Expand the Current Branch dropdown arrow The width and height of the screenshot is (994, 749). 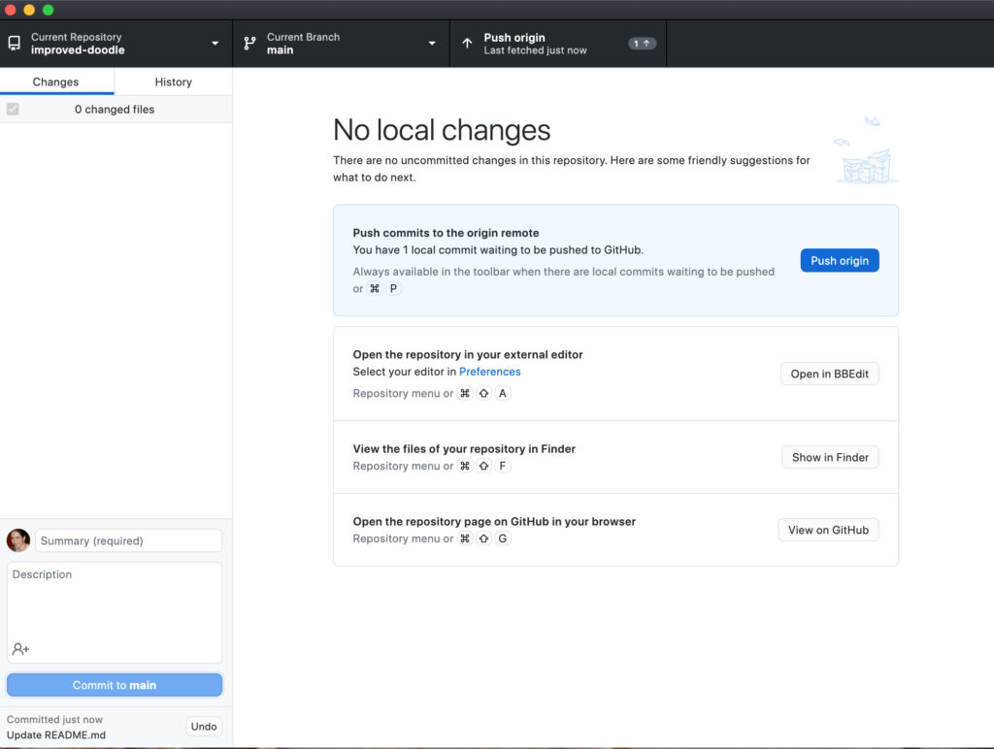pos(432,43)
